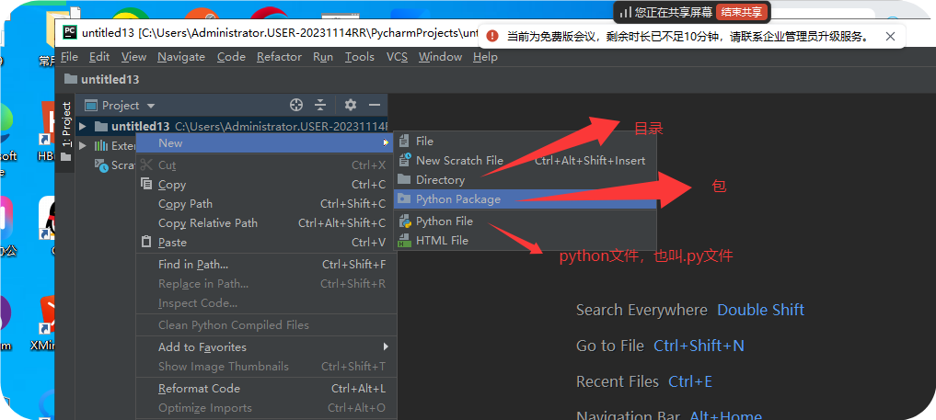This screenshot has height=420, width=936.
Task: Click the locate/scroll-from-source target icon
Action: pos(296,106)
